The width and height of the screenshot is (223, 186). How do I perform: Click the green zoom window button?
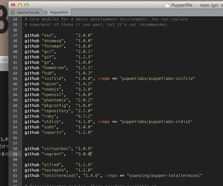click(27, 5)
